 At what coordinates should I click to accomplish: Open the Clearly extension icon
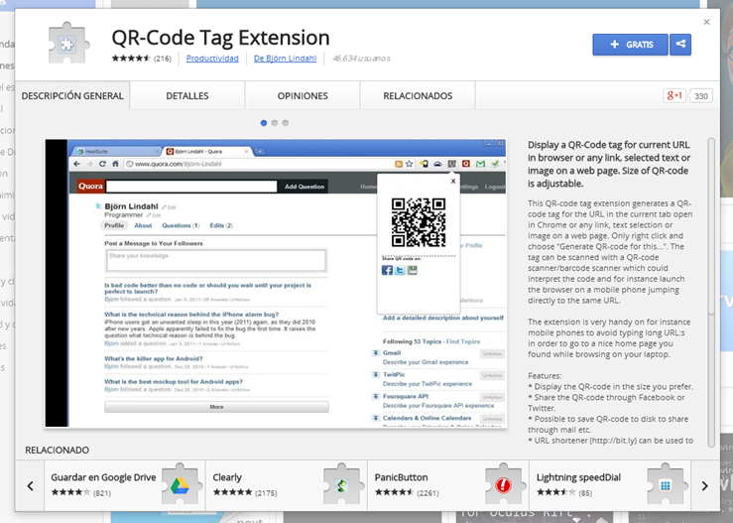[342, 485]
